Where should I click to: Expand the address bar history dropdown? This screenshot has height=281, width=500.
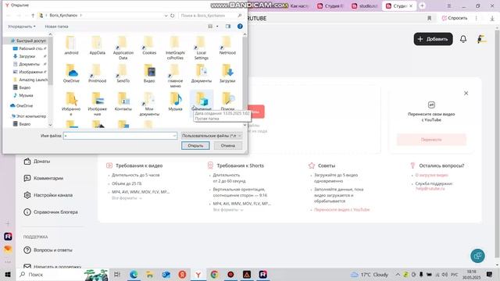(166, 16)
